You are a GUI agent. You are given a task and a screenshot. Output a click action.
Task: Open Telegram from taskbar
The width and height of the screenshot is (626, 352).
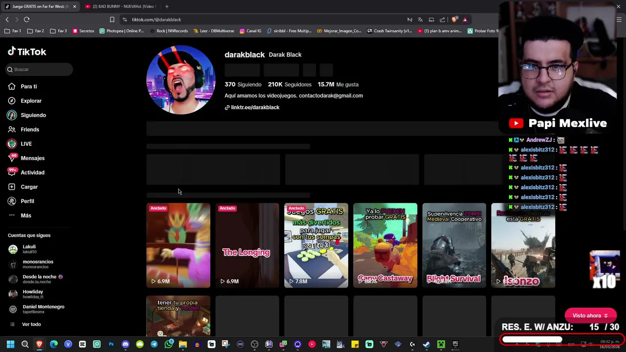coord(154,344)
